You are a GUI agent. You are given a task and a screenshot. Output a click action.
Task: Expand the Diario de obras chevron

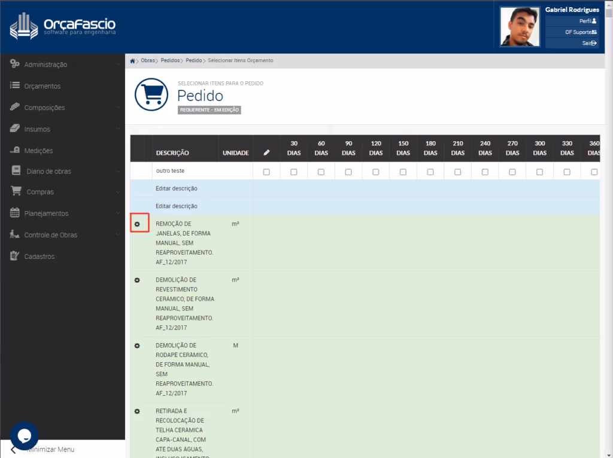(x=118, y=171)
